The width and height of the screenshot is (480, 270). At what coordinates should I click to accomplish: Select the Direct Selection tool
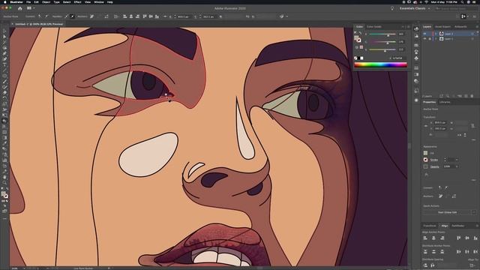tap(4, 37)
